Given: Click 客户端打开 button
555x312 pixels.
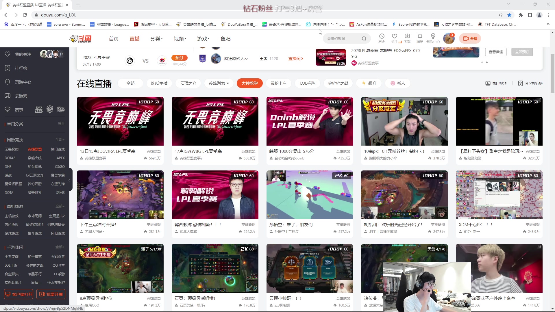Looking at the screenshot, I should tap(18, 294).
